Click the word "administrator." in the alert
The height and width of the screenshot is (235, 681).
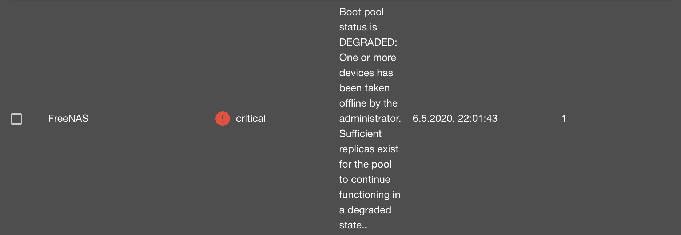click(370, 119)
